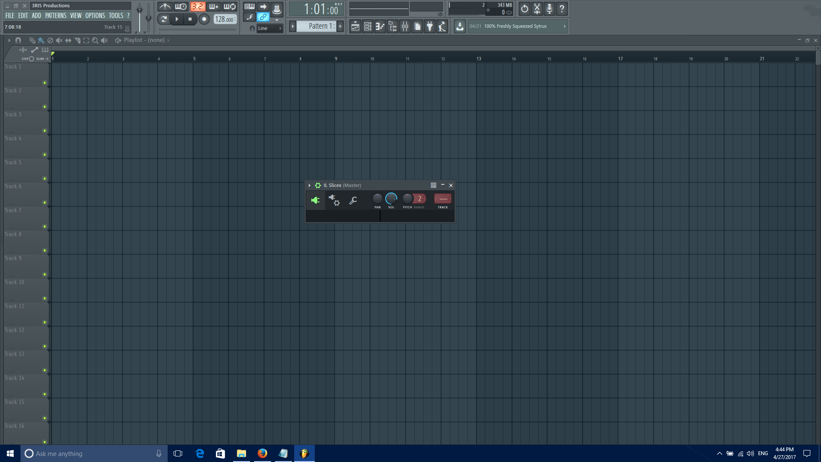Open the Playlist window from toolbar
The width and height of the screenshot is (821, 462).
[x=355, y=27]
